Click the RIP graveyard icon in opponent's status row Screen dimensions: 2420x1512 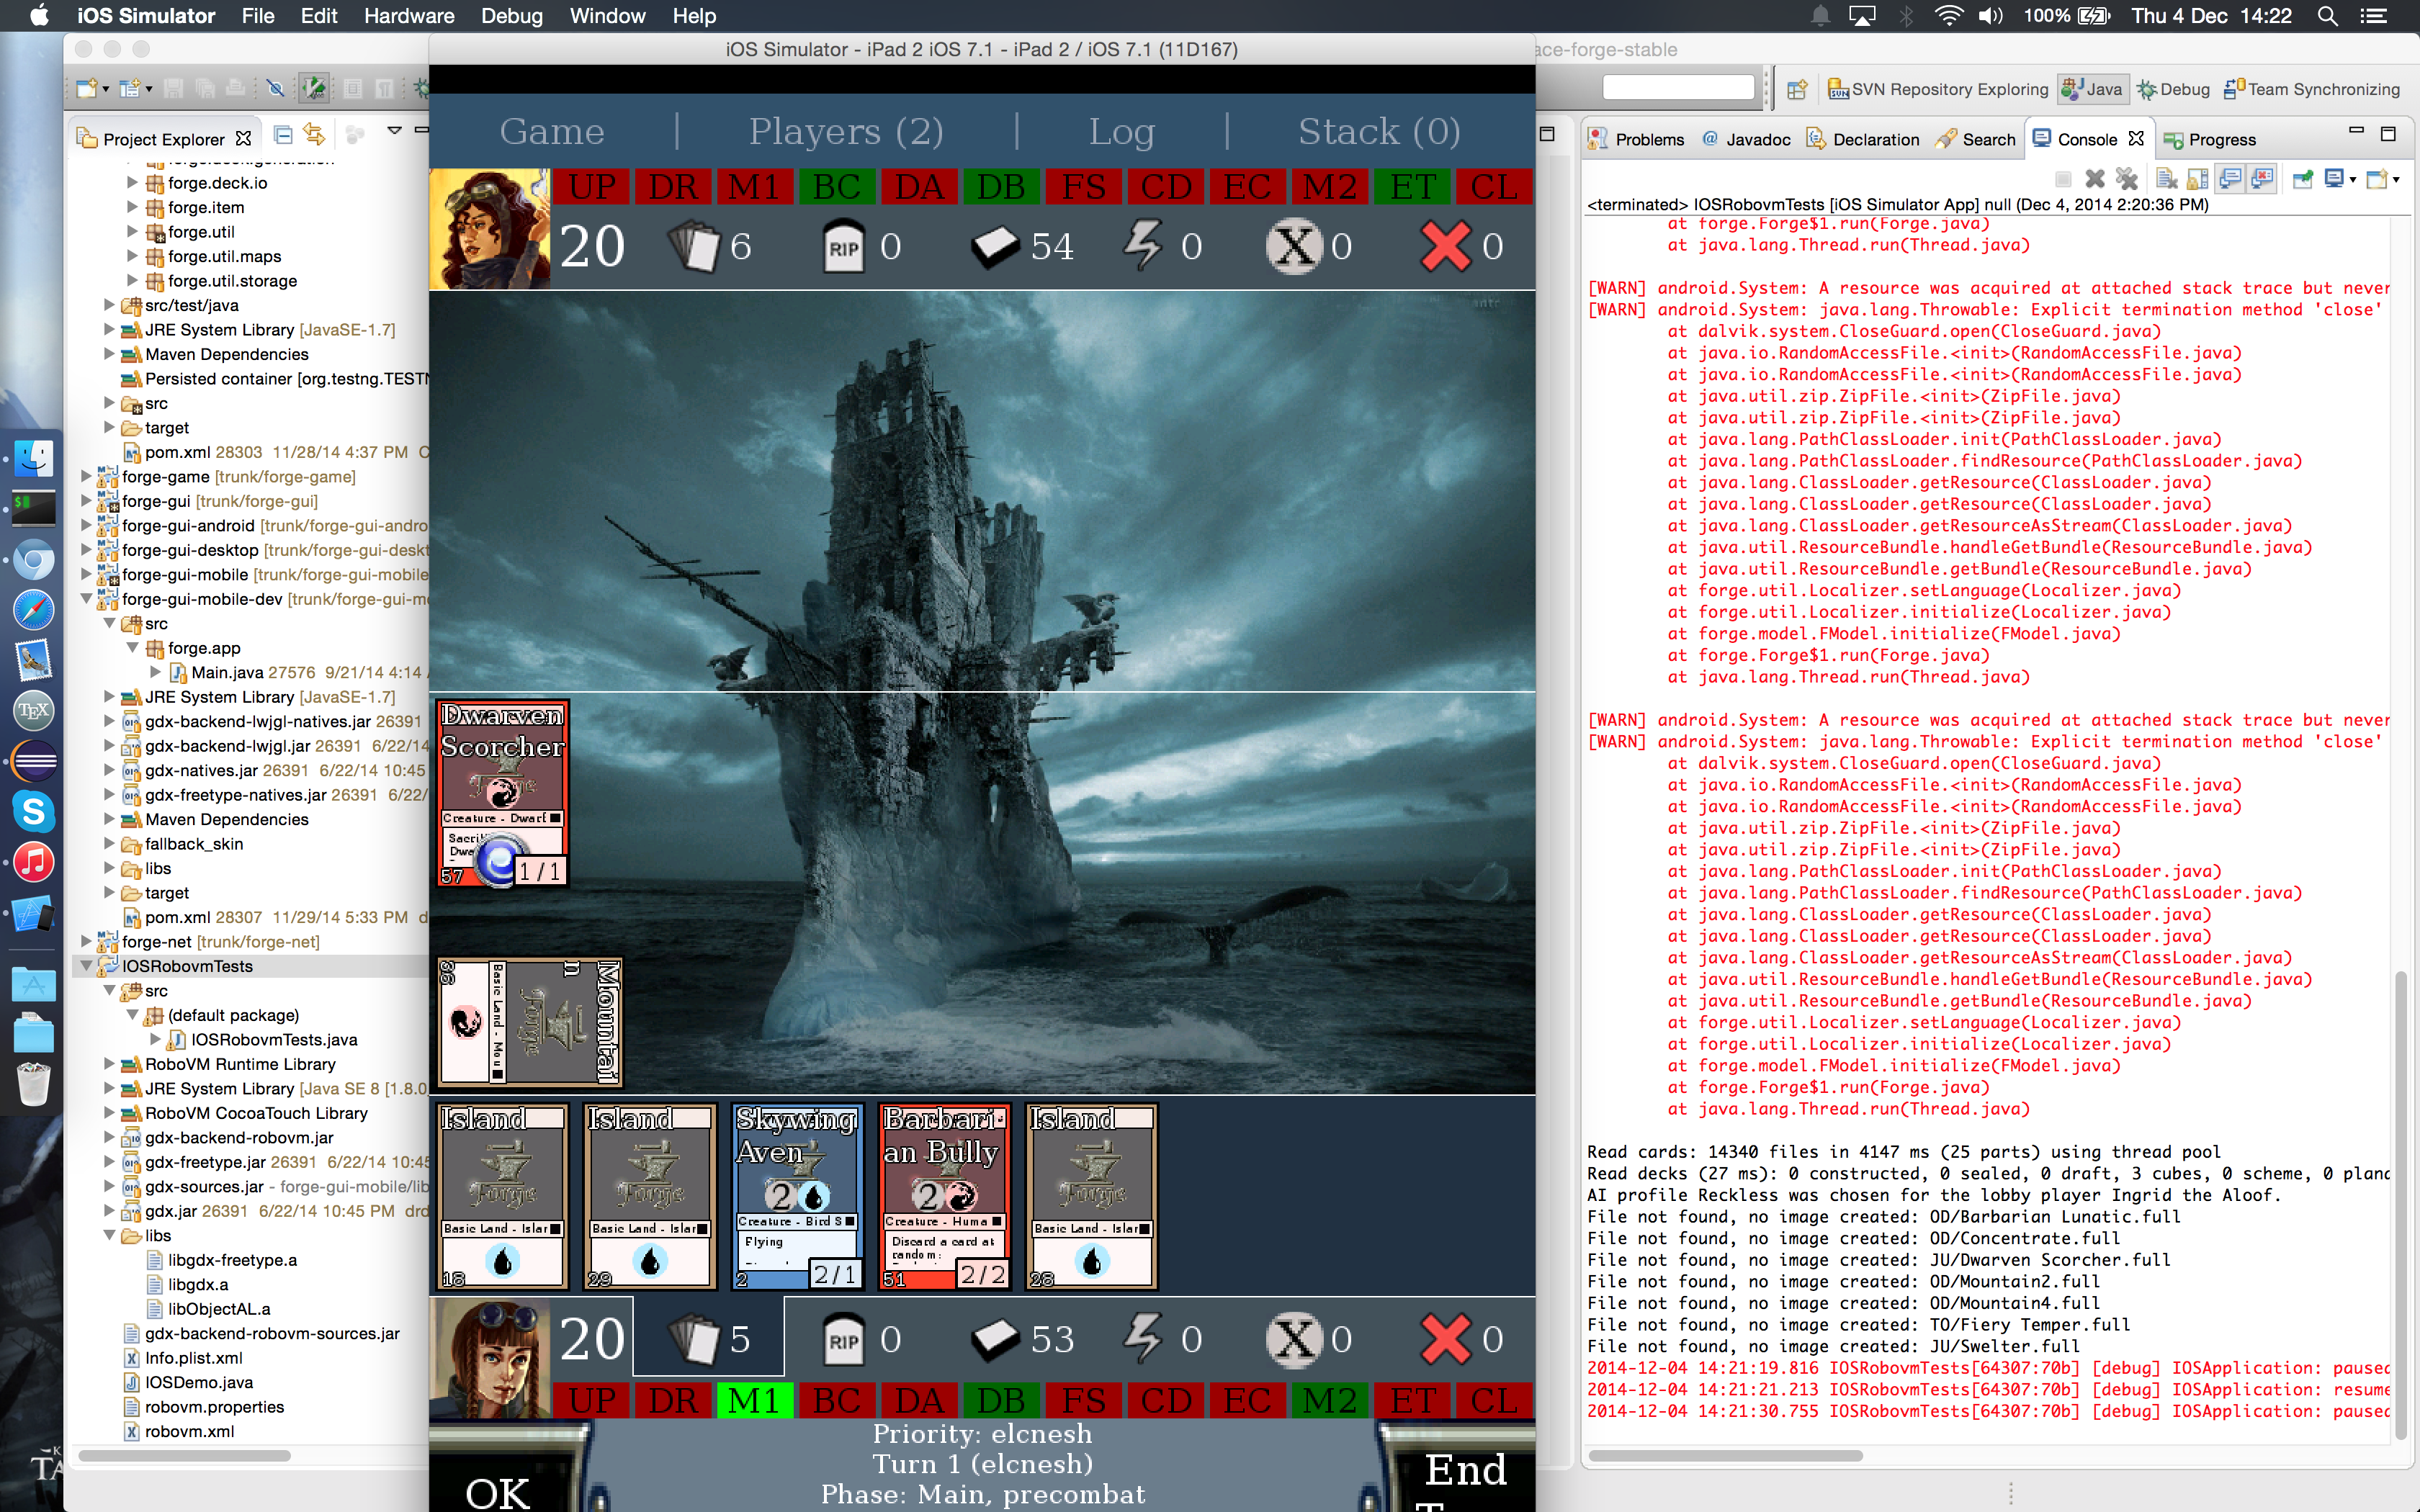pyautogui.click(x=843, y=246)
